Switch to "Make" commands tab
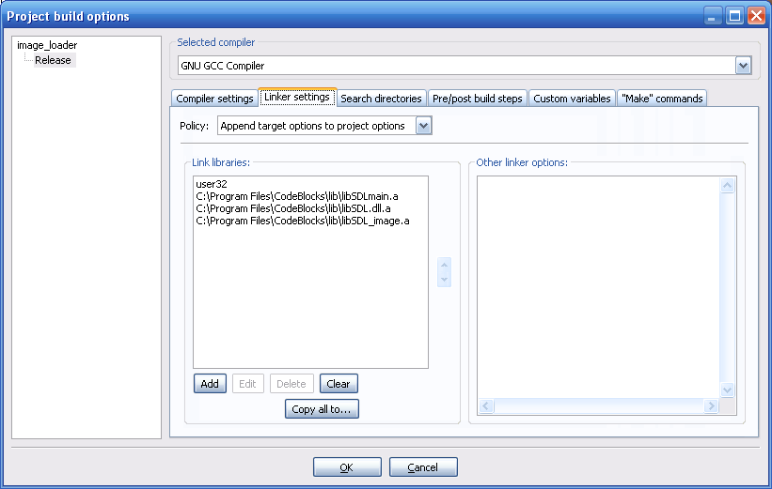This screenshot has width=772, height=489. click(x=661, y=99)
